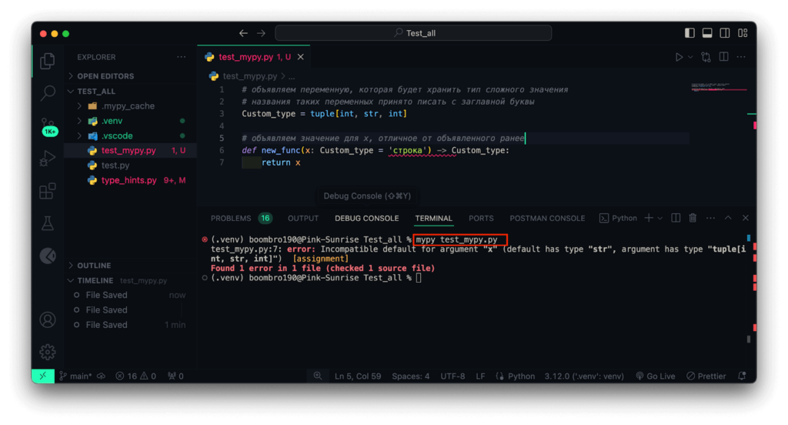Toggle the primary side bar layout button
Viewport: 788px width, 425px height.
click(689, 33)
